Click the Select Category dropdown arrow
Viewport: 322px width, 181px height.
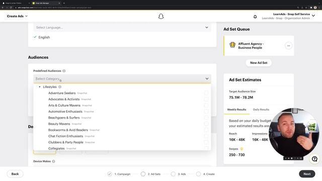207,78
